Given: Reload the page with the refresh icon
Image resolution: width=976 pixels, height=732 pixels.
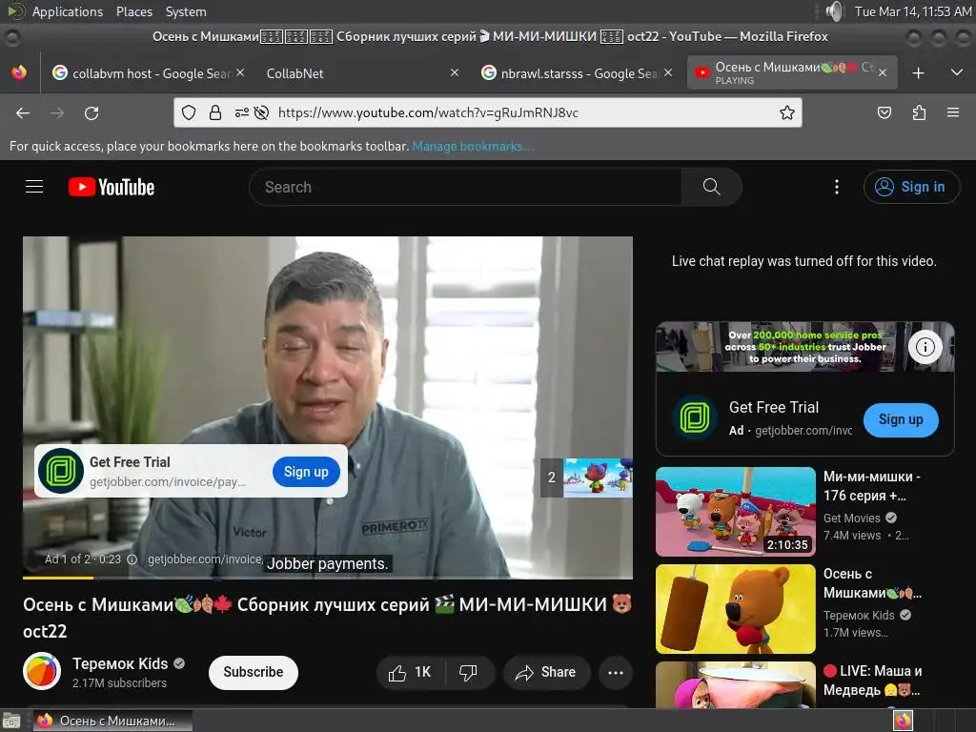Looking at the screenshot, I should (91, 112).
